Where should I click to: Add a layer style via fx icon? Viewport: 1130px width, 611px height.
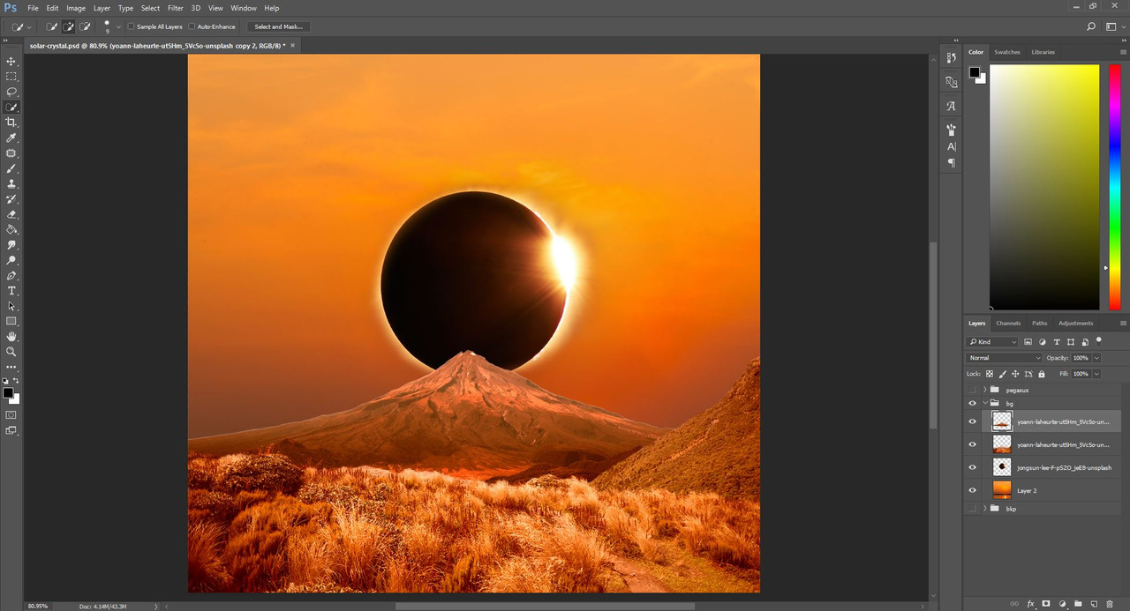point(1030,604)
